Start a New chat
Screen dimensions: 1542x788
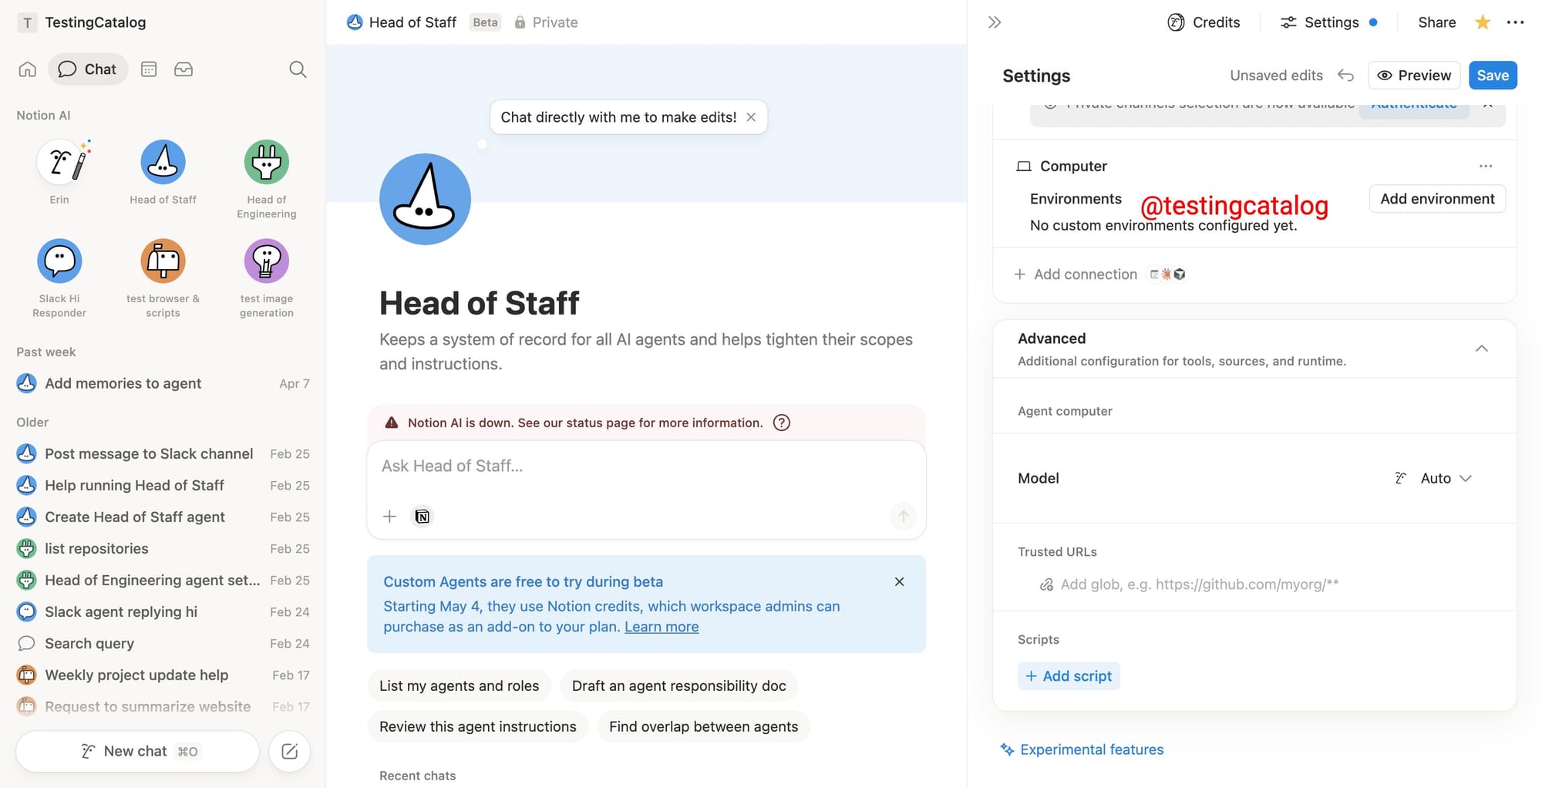point(137,752)
